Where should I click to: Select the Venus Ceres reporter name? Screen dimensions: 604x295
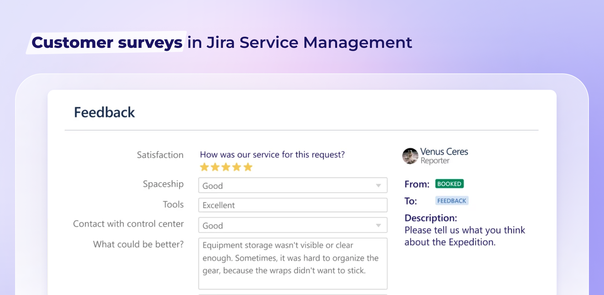(444, 152)
